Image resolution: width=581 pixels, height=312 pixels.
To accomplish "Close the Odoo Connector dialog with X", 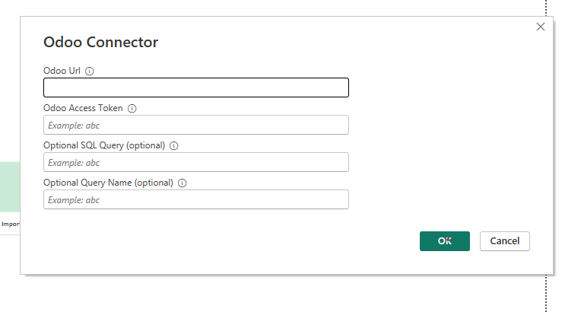I will pyautogui.click(x=541, y=27).
